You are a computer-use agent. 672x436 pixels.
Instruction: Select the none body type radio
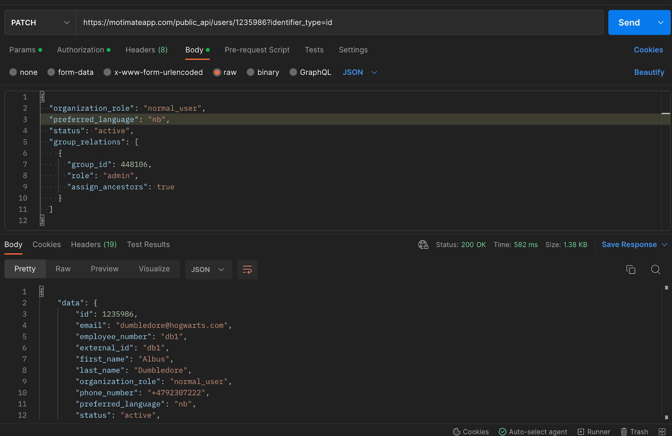(x=13, y=72)
